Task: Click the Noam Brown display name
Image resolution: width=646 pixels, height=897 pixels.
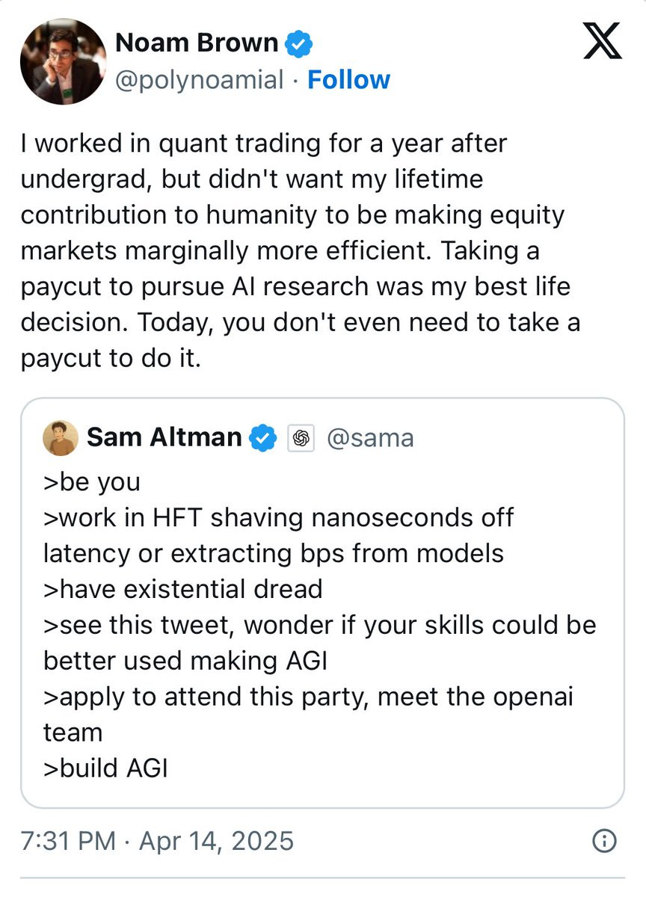Action: (197, 43)
